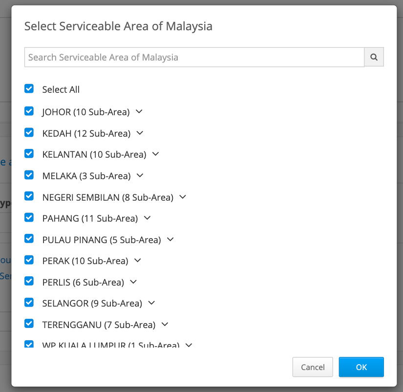This screenshot has height=392, width=403.
Task: Expand KEDAH sub-areas list
Action: click(140, 133)
